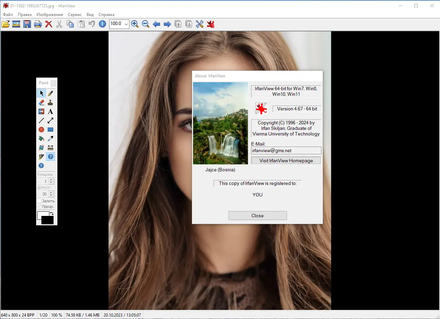Select the paint bucket fill tool
Image resolution: width=440 pixels, height=319 pixels.
coord(41,139)
